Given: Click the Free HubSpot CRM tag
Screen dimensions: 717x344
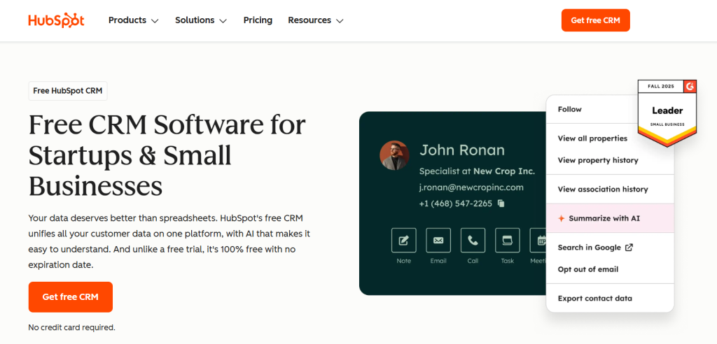Looking at the screenshot, I should click(x=68, y=91).
